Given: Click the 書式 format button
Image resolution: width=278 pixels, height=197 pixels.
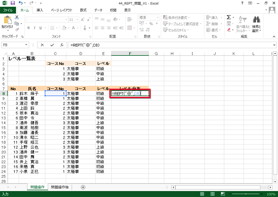Looking at the screenshot, I should (x=214, y=30).
